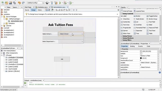Expand Other Components in Navigator
This screenshot has height=91, width=162.
(2, 53)
